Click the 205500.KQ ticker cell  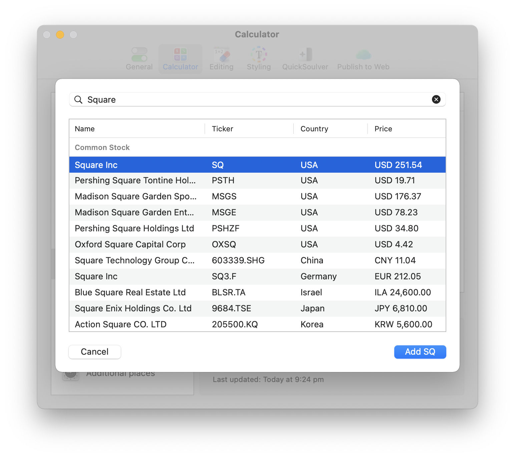tap(235, 324)
